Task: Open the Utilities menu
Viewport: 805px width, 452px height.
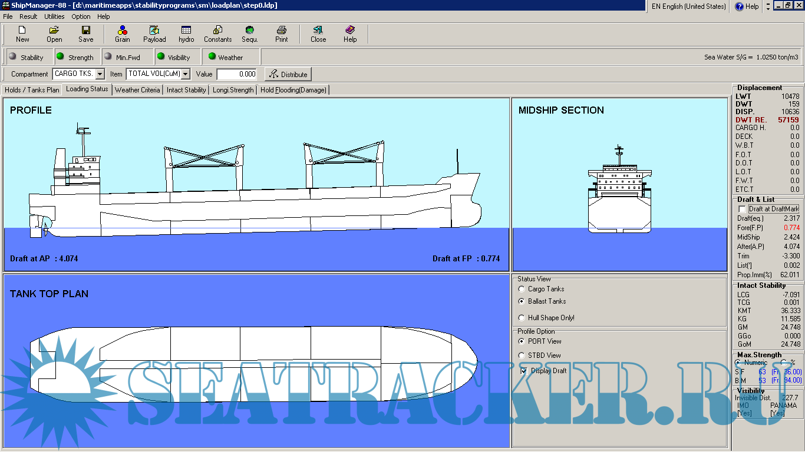Action: pos(54,16)
